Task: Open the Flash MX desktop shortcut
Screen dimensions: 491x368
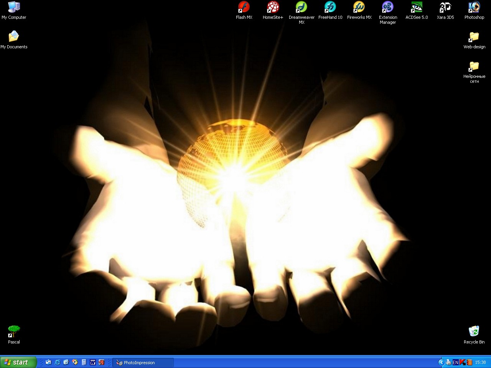Action: pyautogui.click(x=244, y=7)
